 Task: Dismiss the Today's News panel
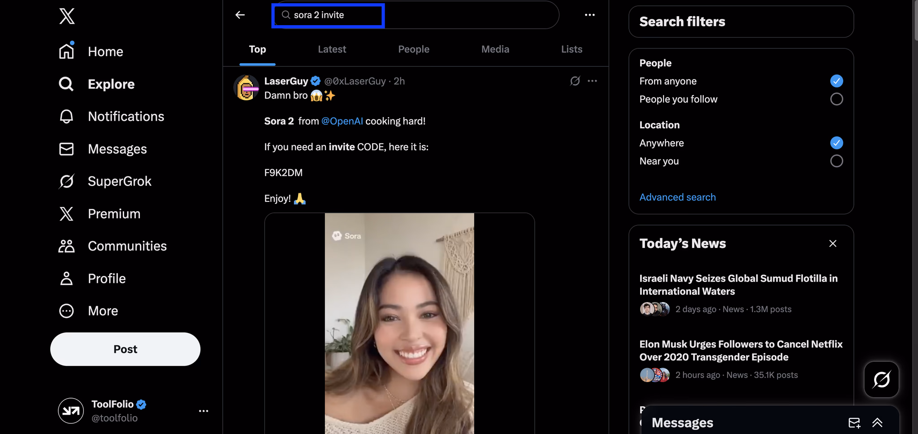[x=832, y=243]
